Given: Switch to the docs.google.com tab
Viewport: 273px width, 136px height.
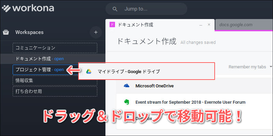Looking at the screenshot, I should coord(244,25).
